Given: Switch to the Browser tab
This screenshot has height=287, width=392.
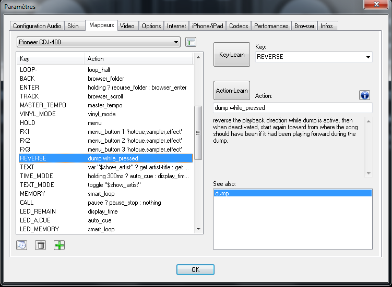Looking at the screenshot, I should 304,26.
